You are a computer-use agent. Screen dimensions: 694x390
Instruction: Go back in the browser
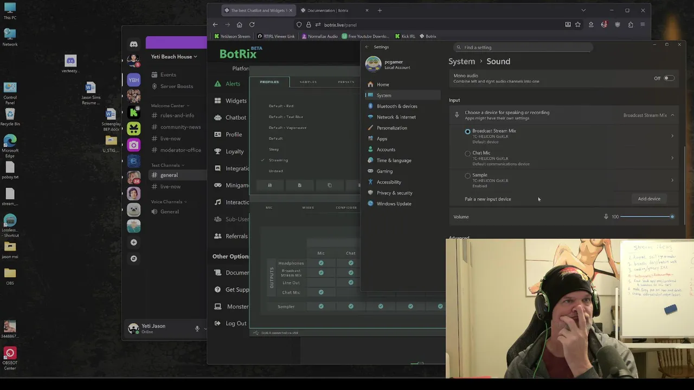pos(215,24)
